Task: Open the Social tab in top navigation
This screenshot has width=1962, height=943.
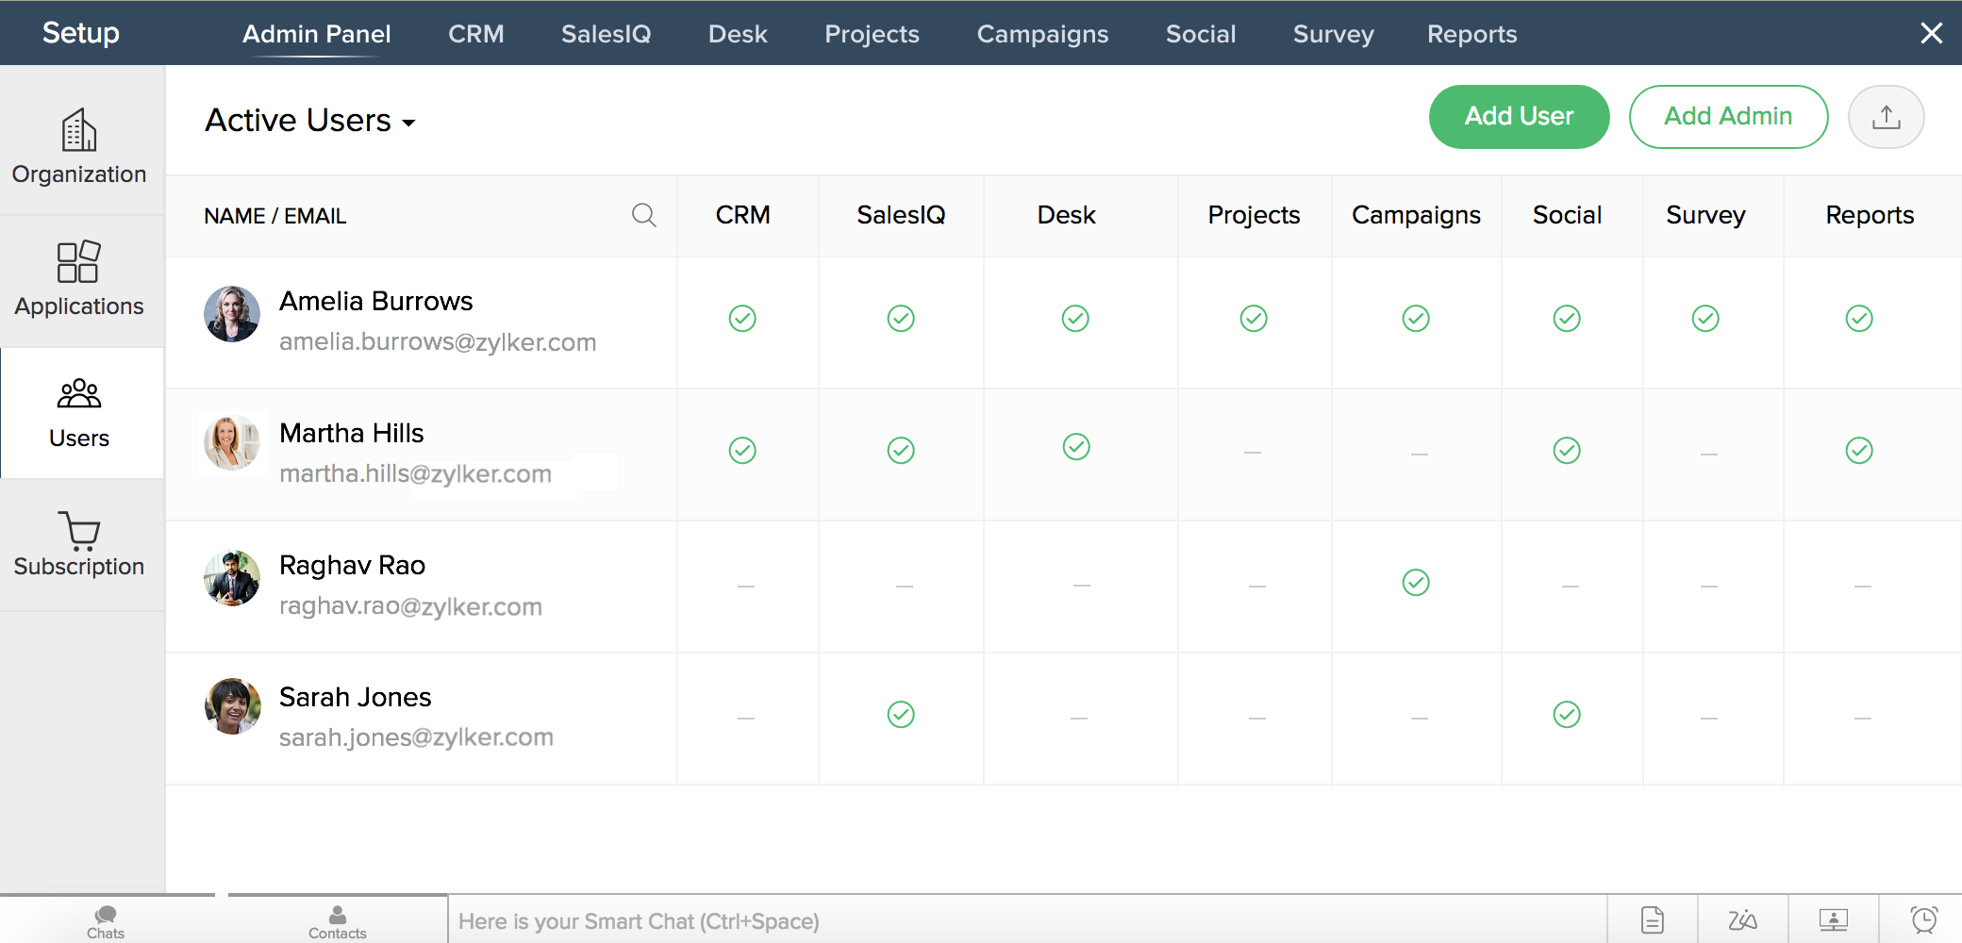Action: click(1201, 34)
